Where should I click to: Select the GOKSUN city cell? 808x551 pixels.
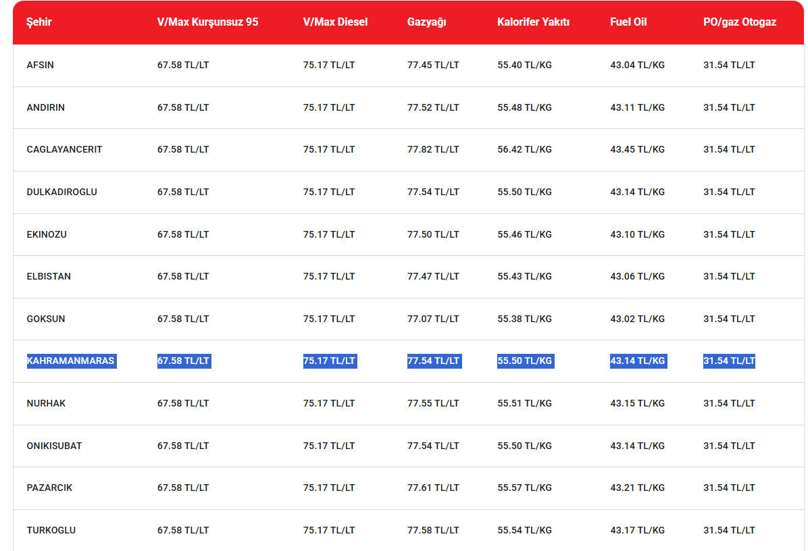click(x=46, y=319)
